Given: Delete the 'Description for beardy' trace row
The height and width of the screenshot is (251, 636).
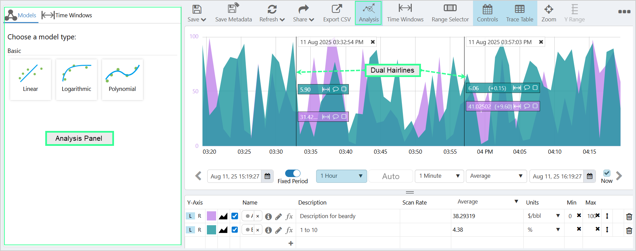Looking at the screenshot, I should [x=629, y=216].
